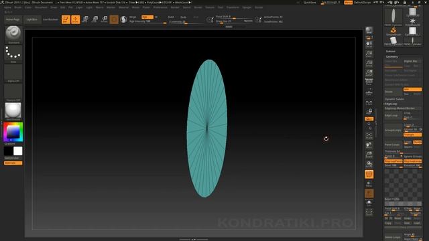Toggle the Gizmo 3D icon

(x=114, y=19)
